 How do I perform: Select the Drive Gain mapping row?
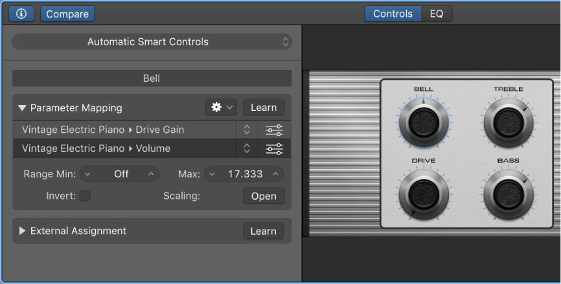[x=124, y=130]
